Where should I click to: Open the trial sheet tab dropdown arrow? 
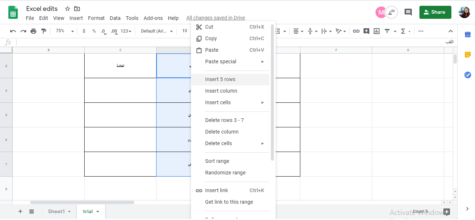[98, 212]
